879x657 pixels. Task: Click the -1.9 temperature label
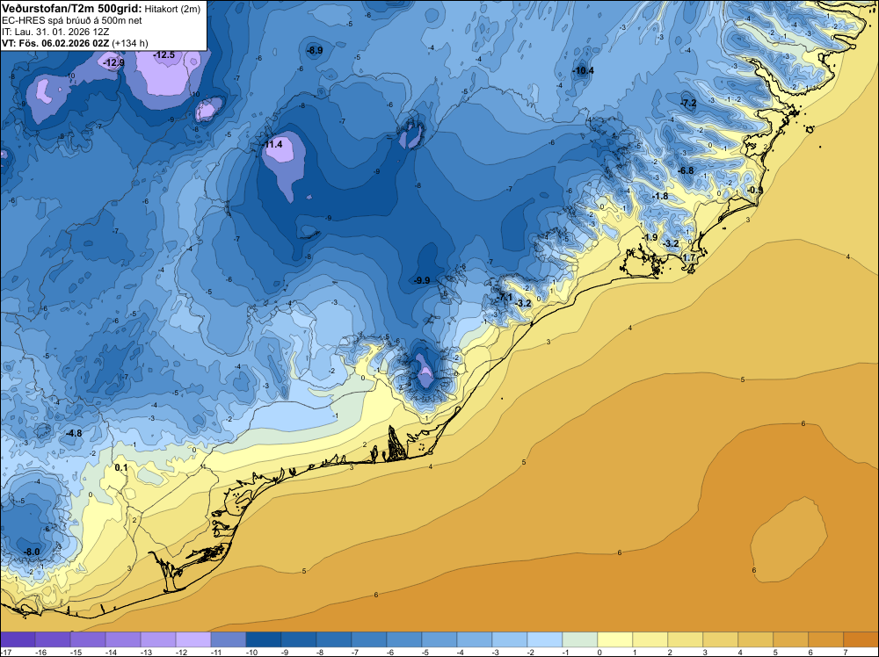click(x=650, y=237)
